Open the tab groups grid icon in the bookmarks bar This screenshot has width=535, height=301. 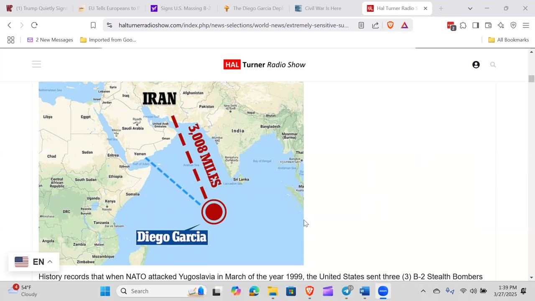[x=11, y=40]
